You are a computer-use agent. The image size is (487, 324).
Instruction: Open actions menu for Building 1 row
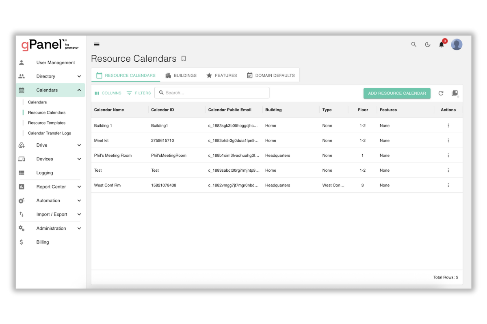coord(448,125)
